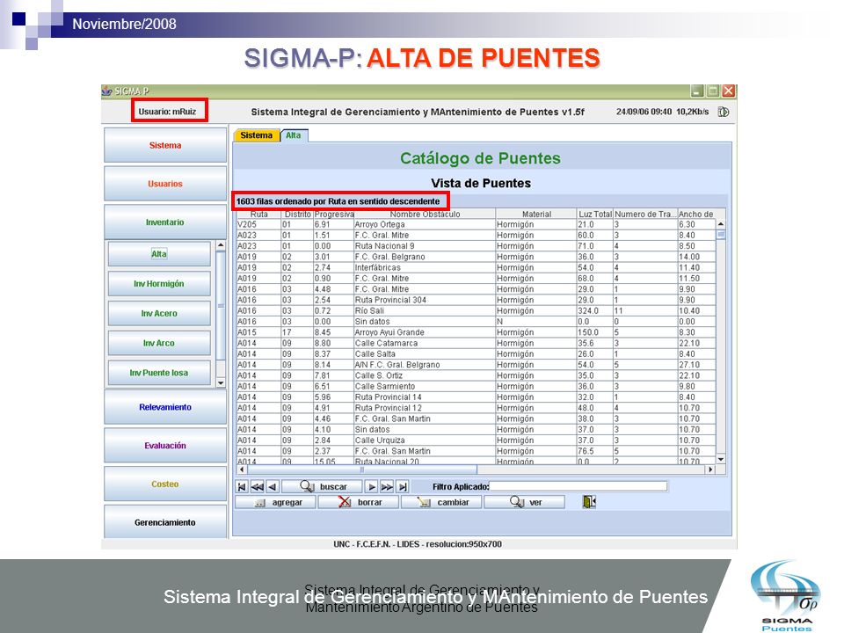Select the Ruta Provincial 12 row

(x=477, y=407)
